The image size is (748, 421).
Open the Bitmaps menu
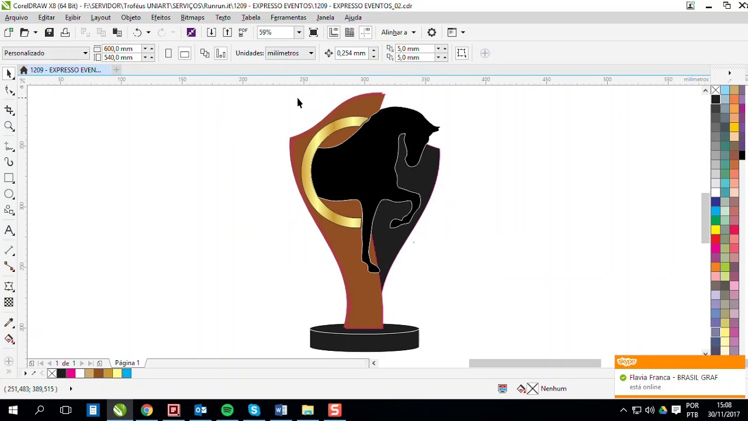tap(192, 18)
